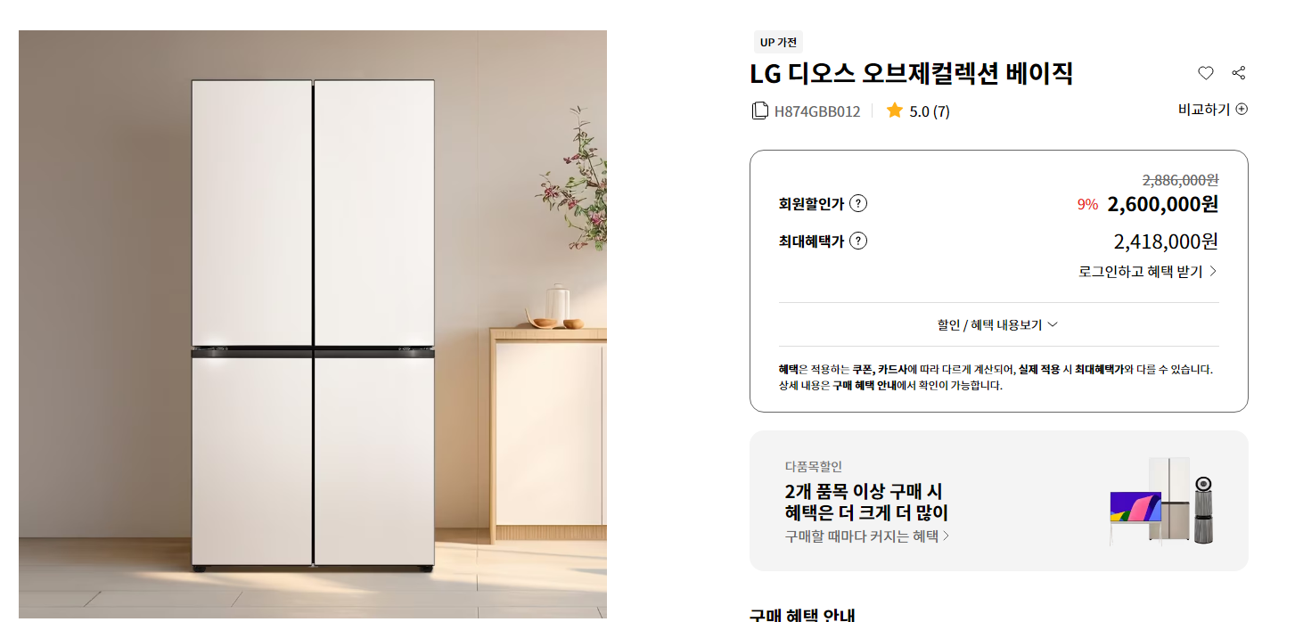Click the yellow star rating icon

(x=895, y=110)
